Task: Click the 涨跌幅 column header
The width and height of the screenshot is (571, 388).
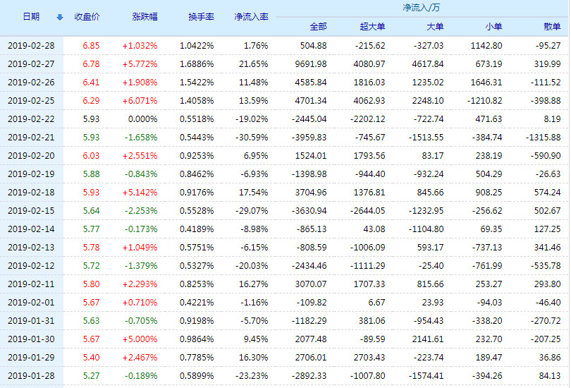Action: (x=145, y=16)
